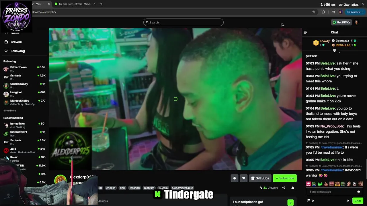Click the green Subscribe button
367x206 pixels.
[x=285, y=178]
